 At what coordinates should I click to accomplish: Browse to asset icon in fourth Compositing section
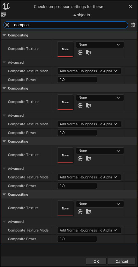(x=88, y=212)
